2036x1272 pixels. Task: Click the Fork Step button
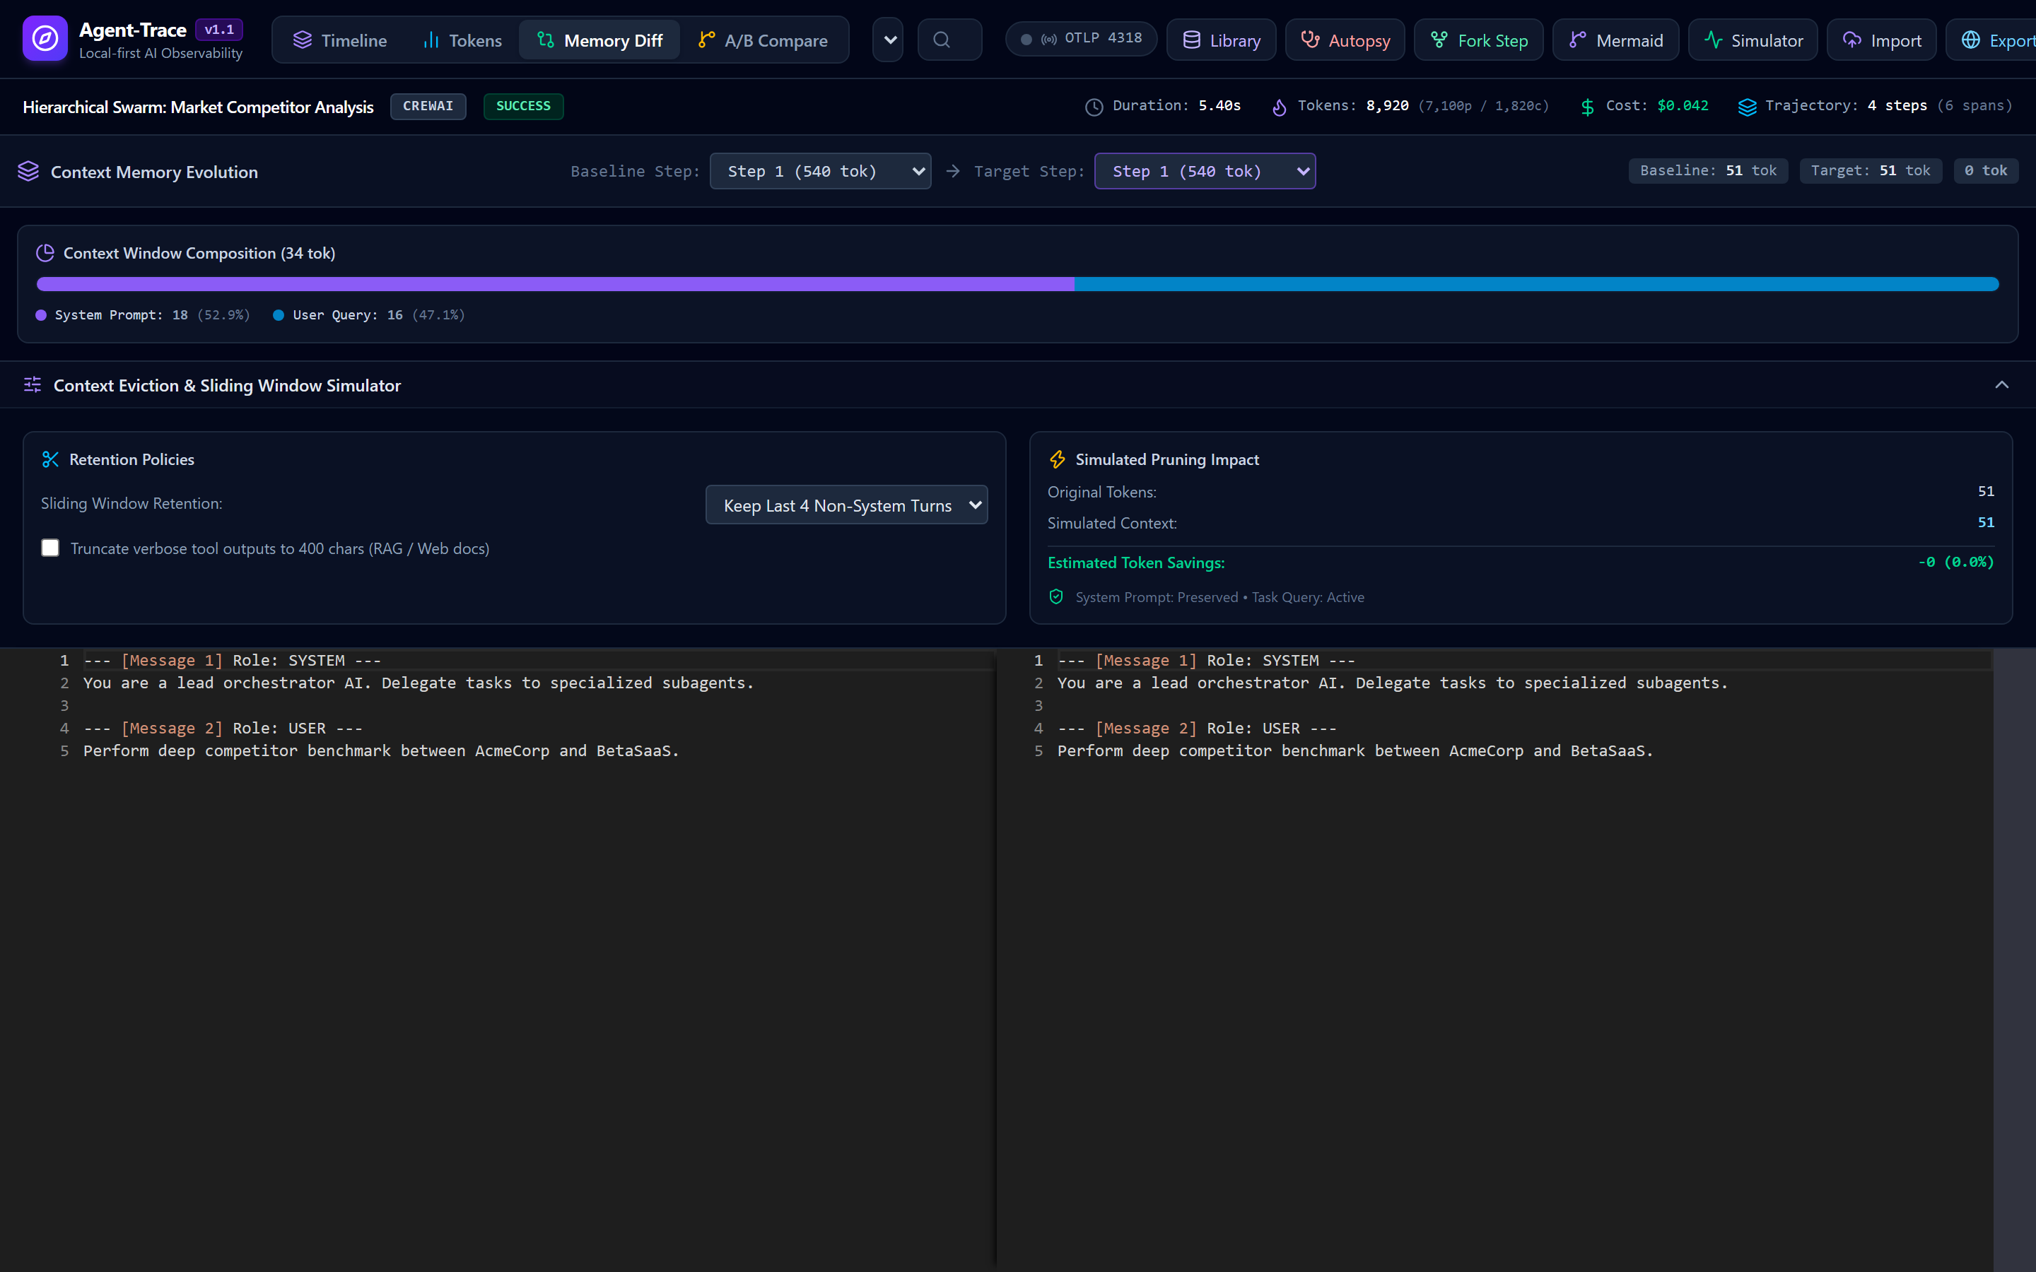tap(1478, 40)
